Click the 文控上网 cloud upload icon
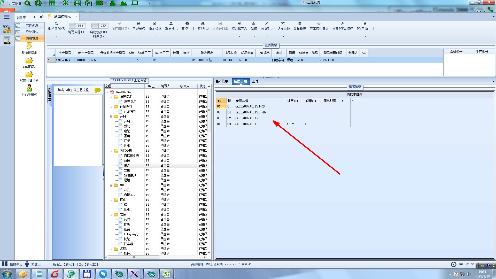Viewport: 496px width, 279px height. click(187, 24)
